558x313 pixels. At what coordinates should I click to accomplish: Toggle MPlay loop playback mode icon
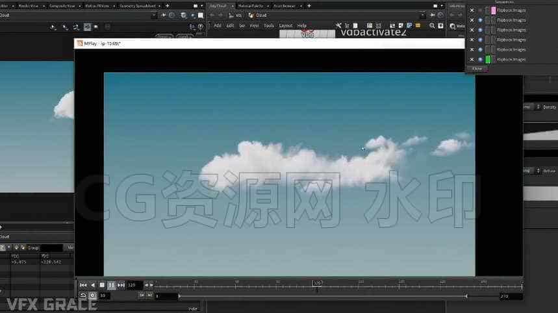tap(83, 295)
